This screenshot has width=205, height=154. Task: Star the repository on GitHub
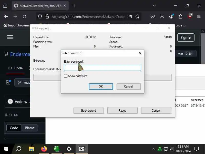tap(186, 54)
